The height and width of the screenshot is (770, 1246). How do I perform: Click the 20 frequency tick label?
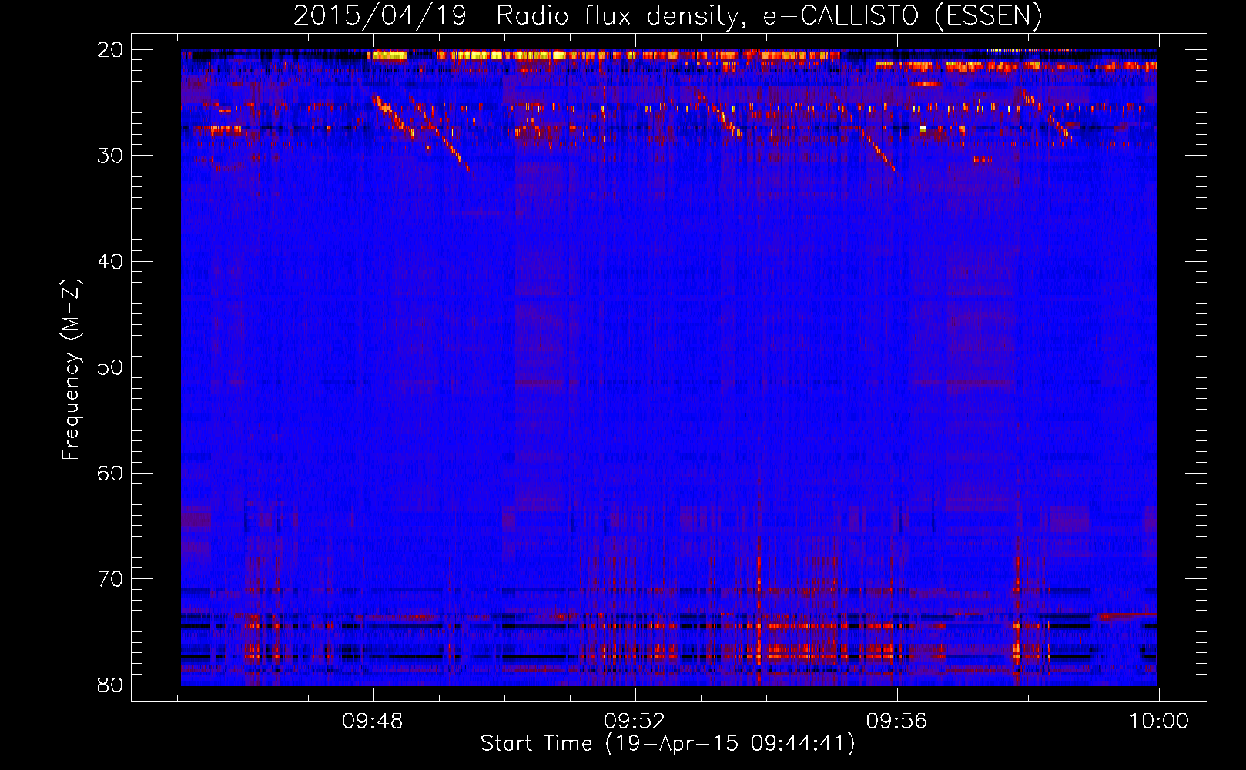110,50
